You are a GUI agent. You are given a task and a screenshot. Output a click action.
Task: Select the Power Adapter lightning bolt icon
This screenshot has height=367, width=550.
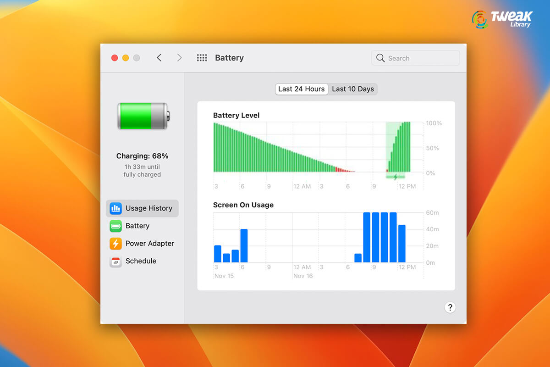coord(115,244)
